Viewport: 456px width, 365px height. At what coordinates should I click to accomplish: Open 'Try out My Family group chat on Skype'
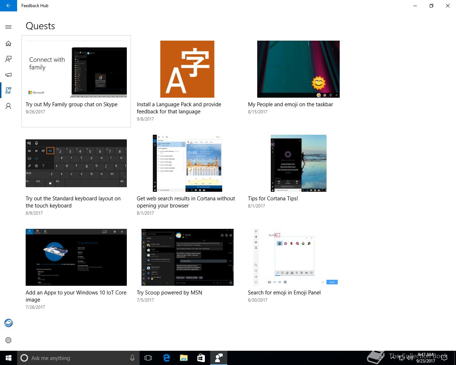[x=72, y=104]
